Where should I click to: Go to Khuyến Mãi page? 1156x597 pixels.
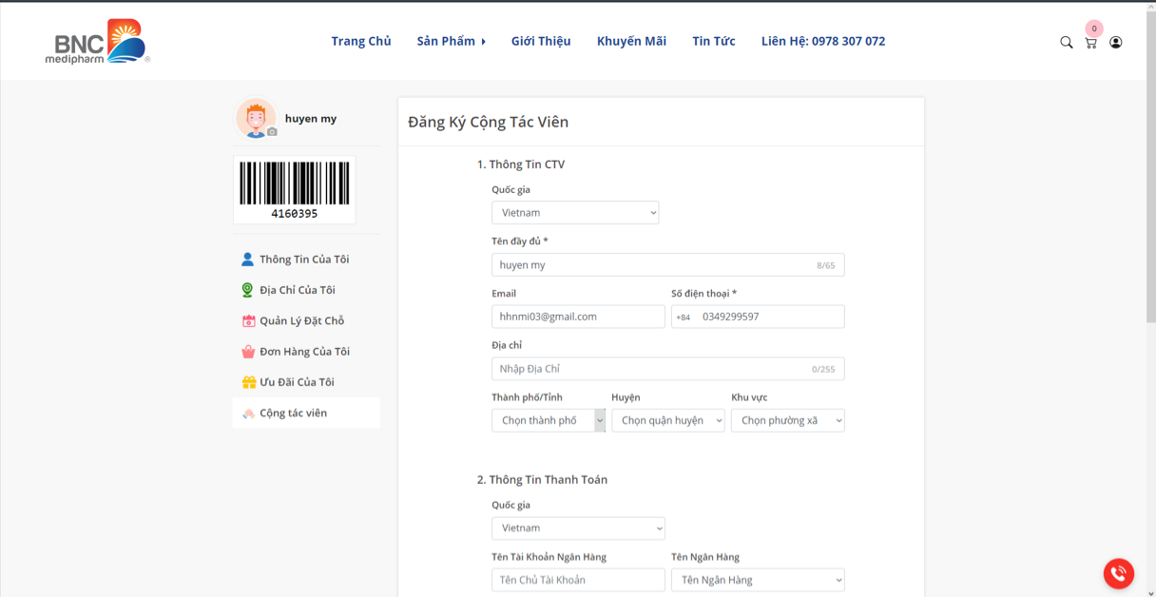coord(631,42)
